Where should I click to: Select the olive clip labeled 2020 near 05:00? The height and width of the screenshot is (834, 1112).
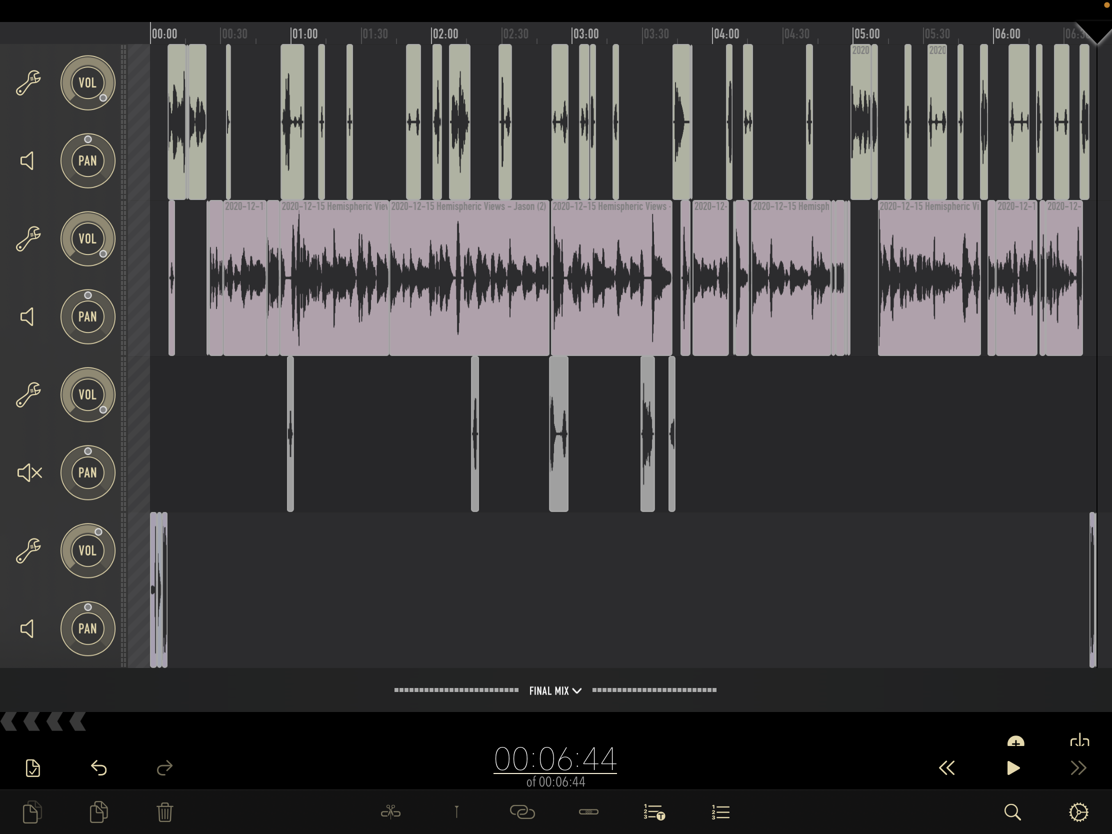860,122
